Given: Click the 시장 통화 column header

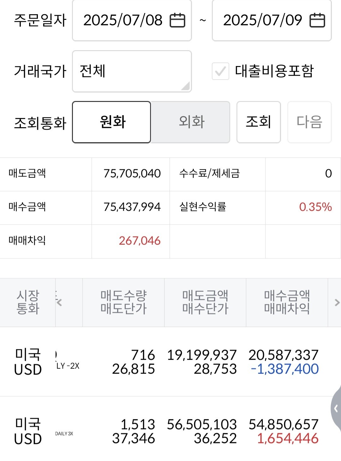Looking at the screenshot, I should pos(28,302).
